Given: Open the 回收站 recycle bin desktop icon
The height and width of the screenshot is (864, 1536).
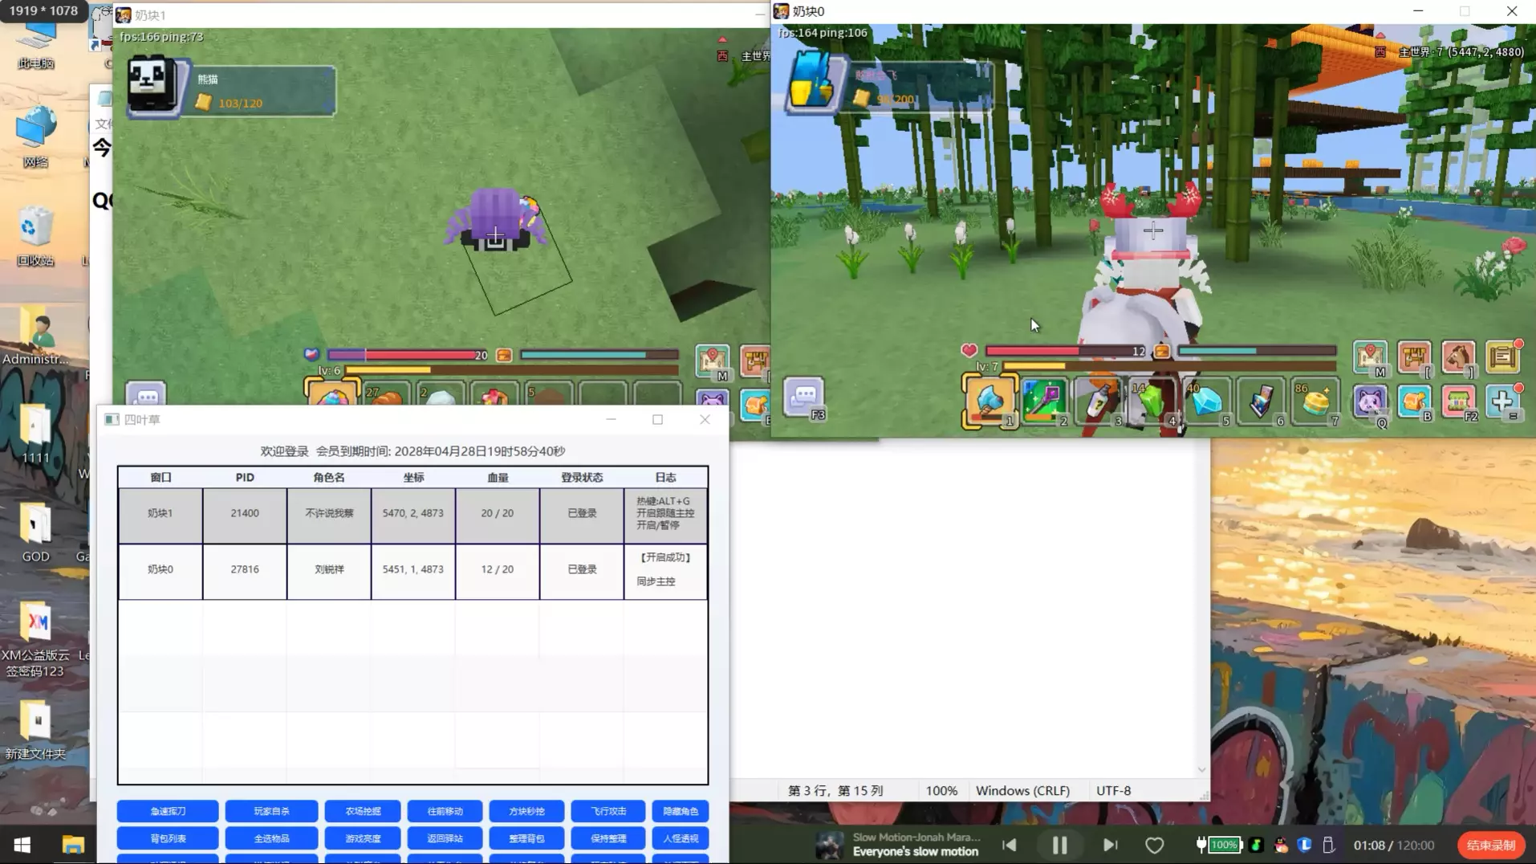Looking at the screenshot, I should pos(35,237).
